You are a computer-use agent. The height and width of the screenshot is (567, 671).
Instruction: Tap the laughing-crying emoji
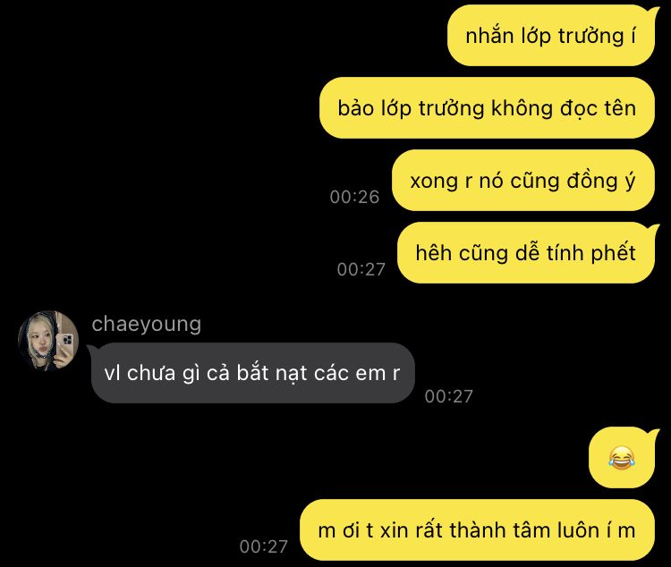pyautogui.click(x=622, y=458)
